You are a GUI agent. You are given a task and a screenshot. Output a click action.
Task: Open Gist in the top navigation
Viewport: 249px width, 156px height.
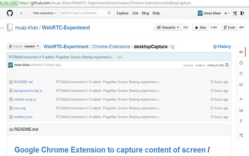135,13
